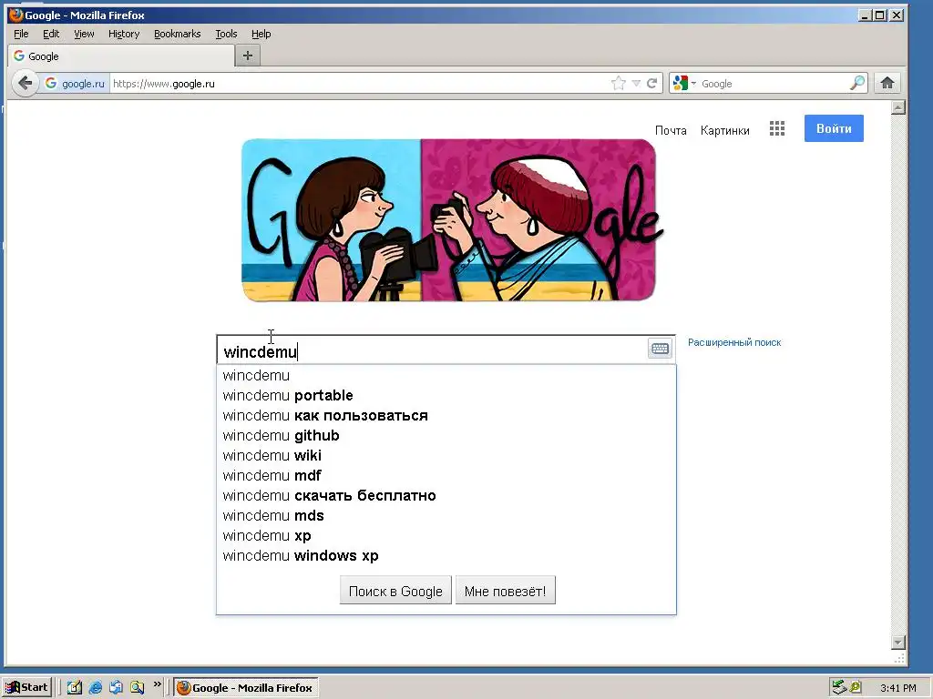Screen dimensions: 933x699
Task: Select suggestion wincdemu windows xp
Action: coord(446,556)
